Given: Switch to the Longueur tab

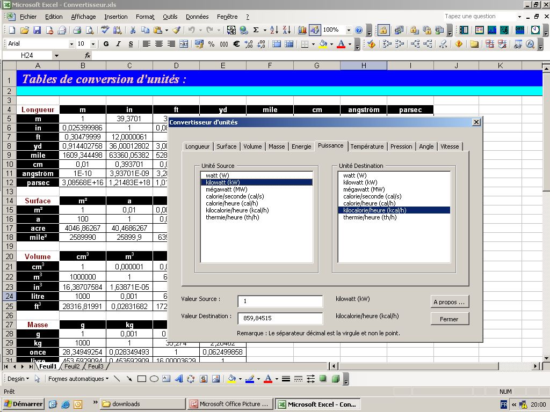Looking at the screenshot, I should coord(197,146).
